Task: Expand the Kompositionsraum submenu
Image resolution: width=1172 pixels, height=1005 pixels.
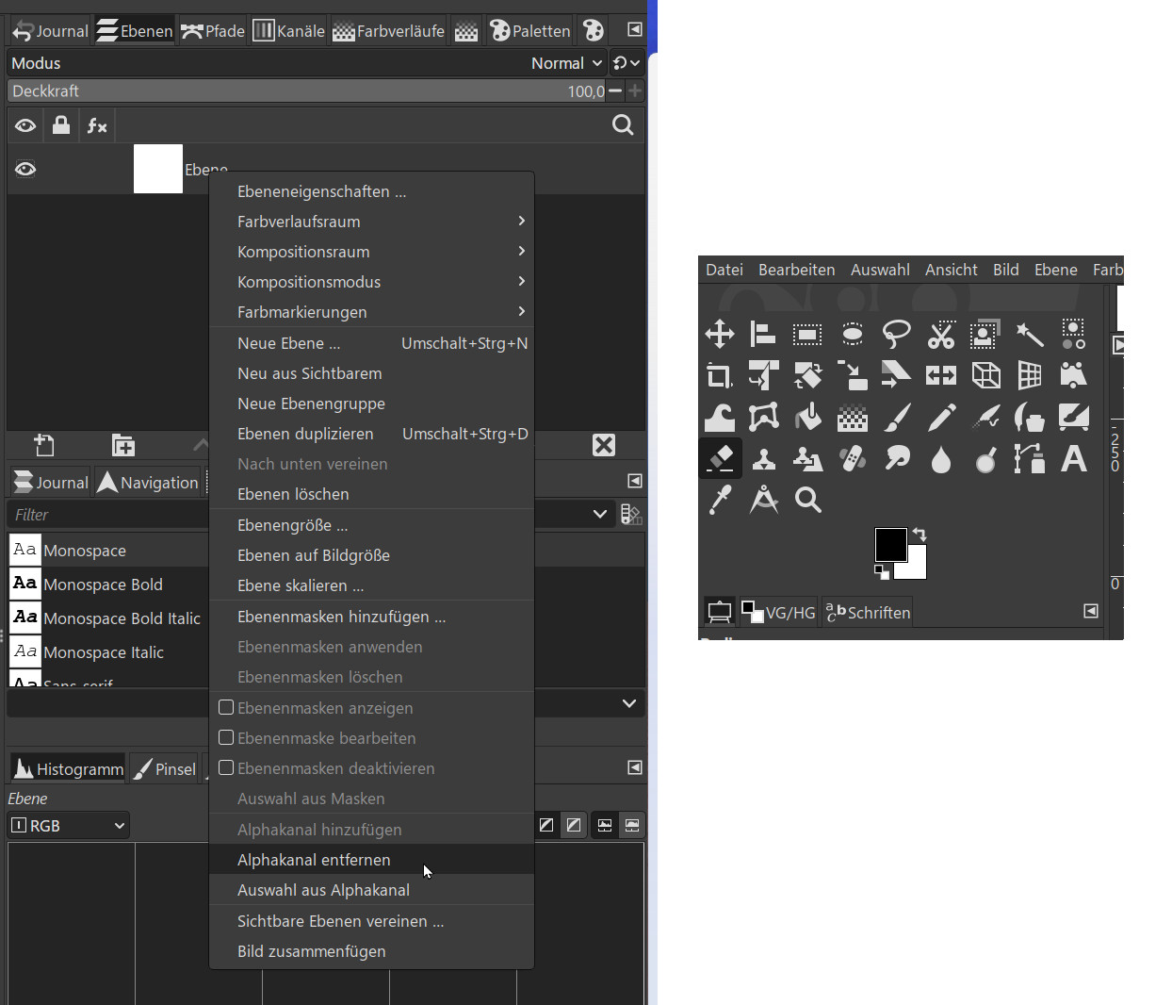Action: coord(371,252)
